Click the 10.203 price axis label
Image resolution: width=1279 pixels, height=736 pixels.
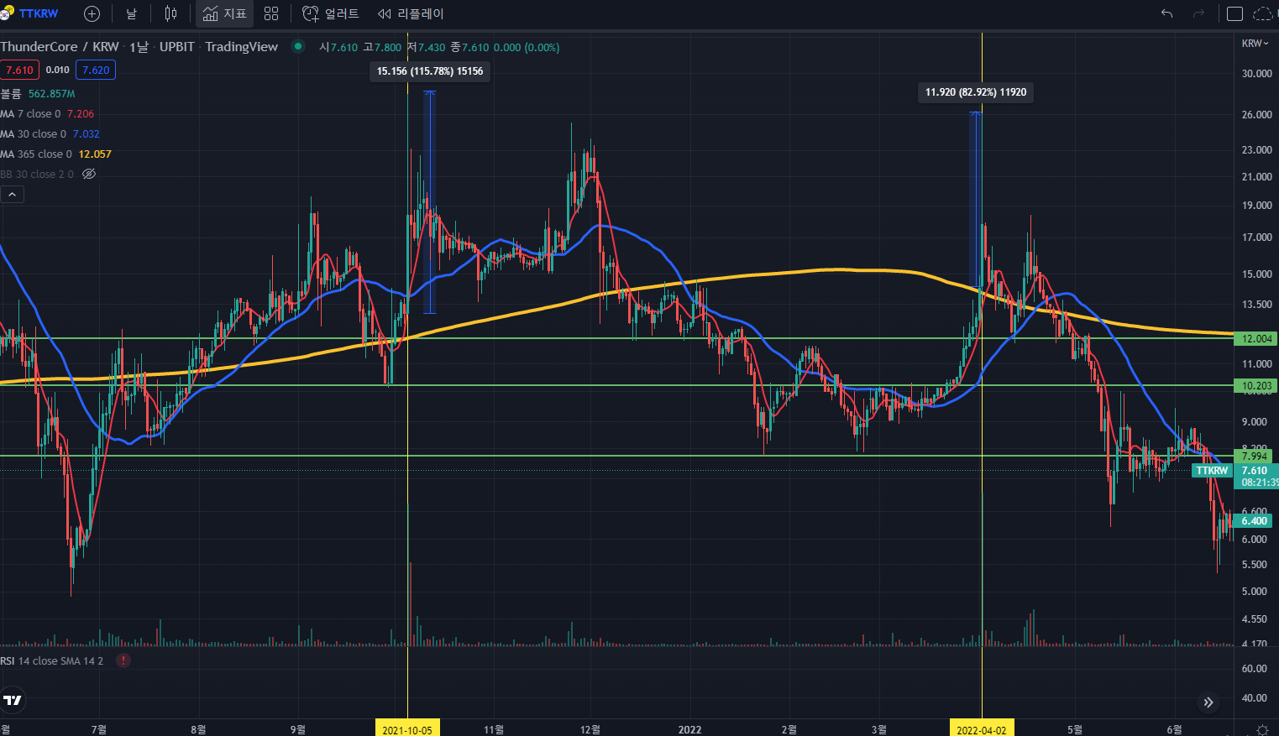tap(1255, 386)
